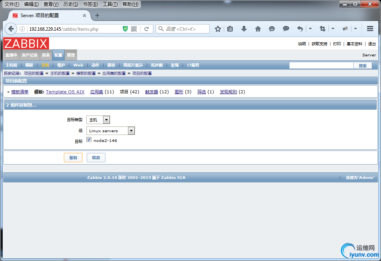Viewport: 381px width, 261px height.
Task: Click the magnifier icon in search box
Action: click(x=161, y=29)
